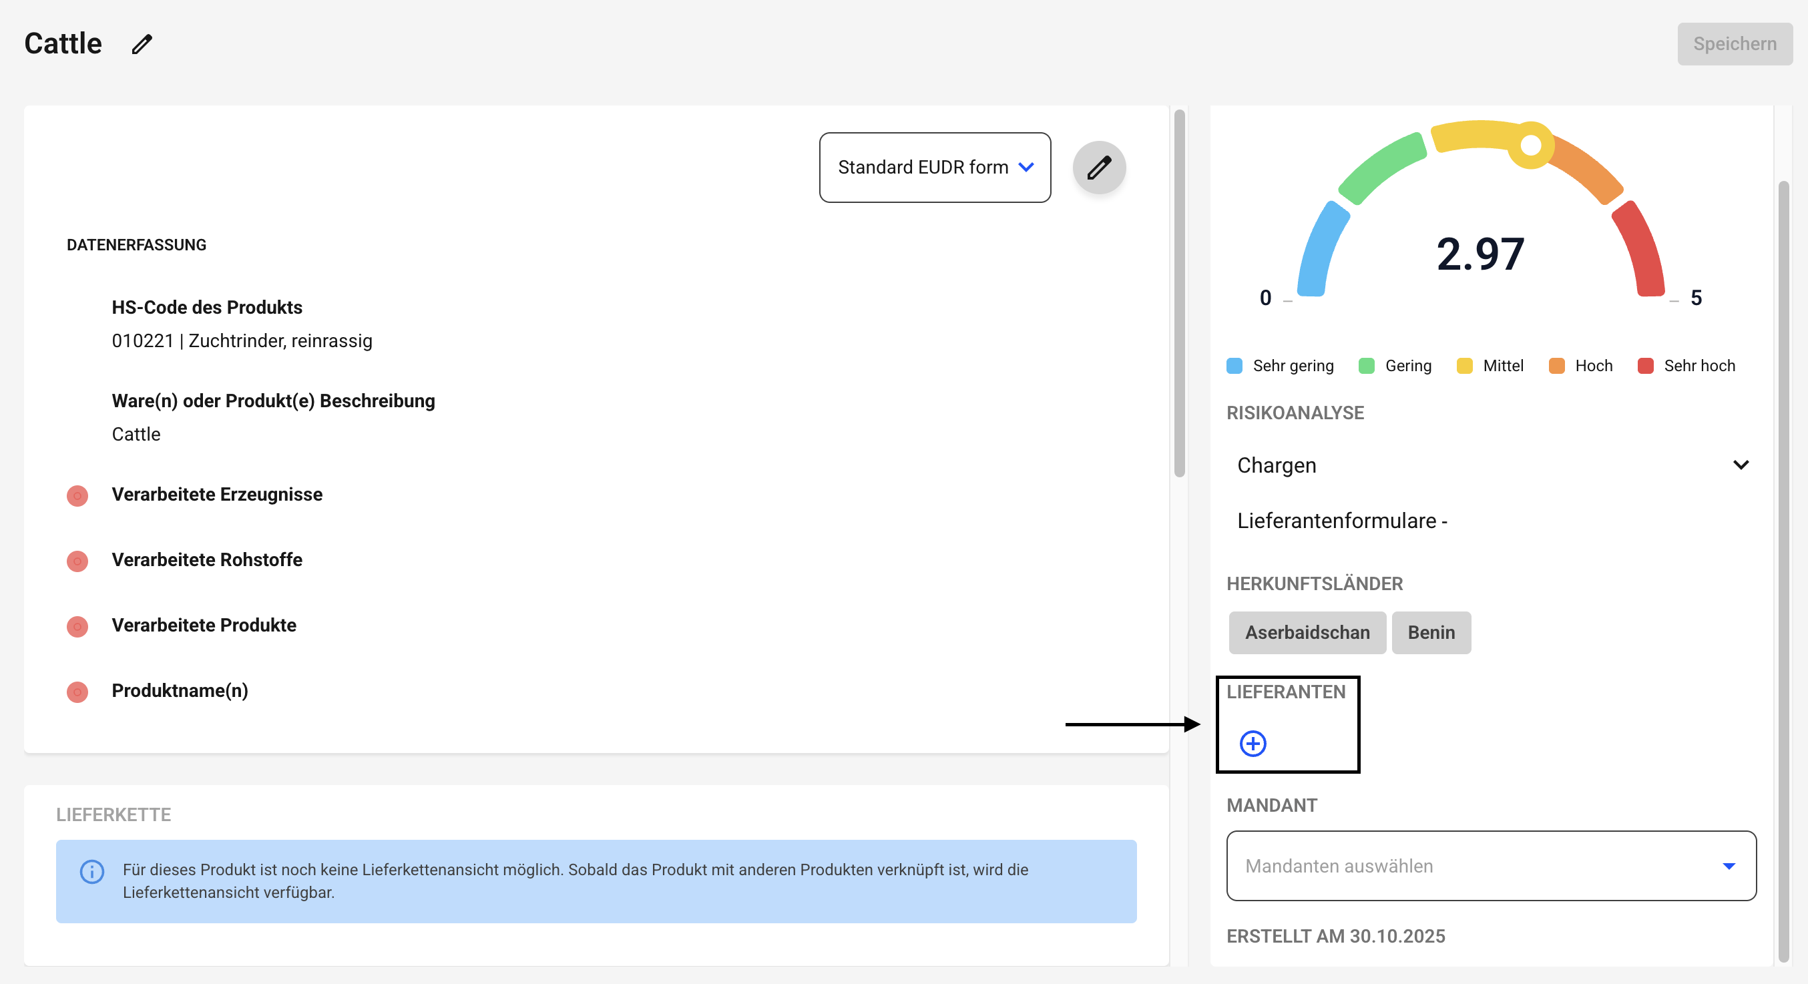Click the Sehr hoch red legend swatch
The height and width of the screenshot is (984, 1808).
(1644, 366)
